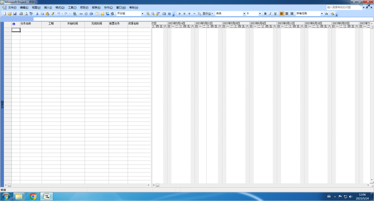Open the font size dropdown showing 9

260,14
